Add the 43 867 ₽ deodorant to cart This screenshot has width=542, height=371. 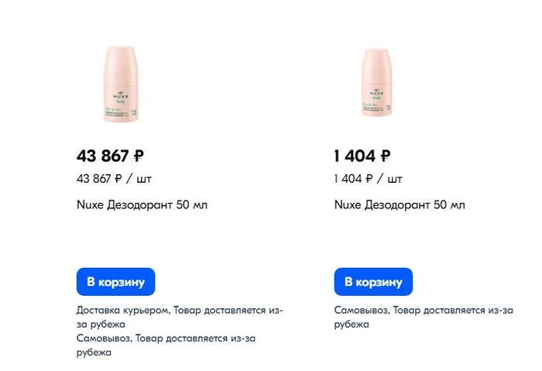116,282
